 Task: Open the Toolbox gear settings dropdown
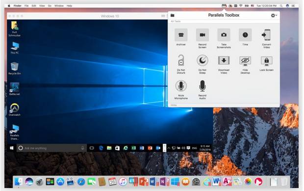coord(274,15)
